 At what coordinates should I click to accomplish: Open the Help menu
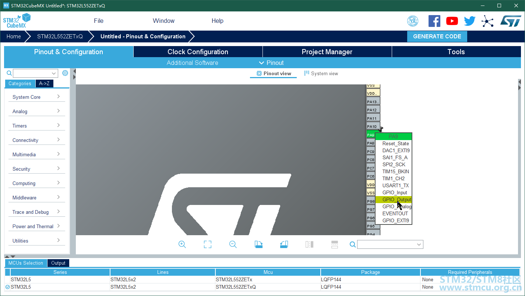click(x=218, y=21)
